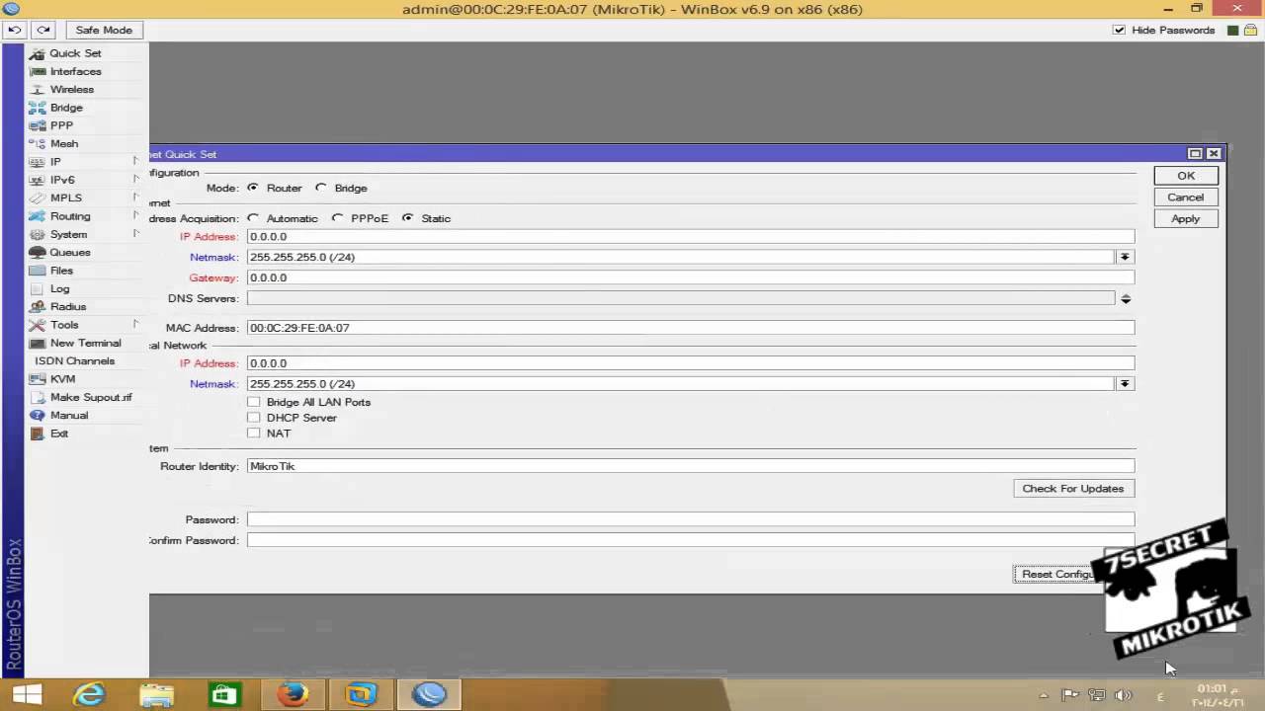Click the redo arrow icon
Viewport: 1265px width, 711px height.
point(43,30)
